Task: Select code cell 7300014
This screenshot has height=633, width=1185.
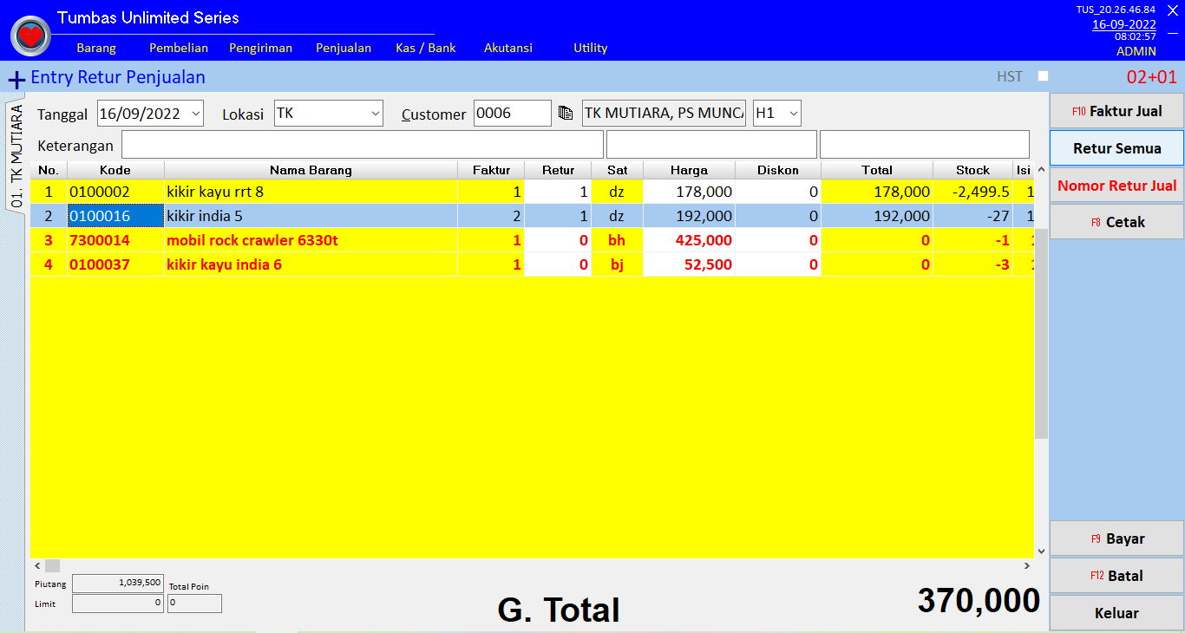Action: 115,240
